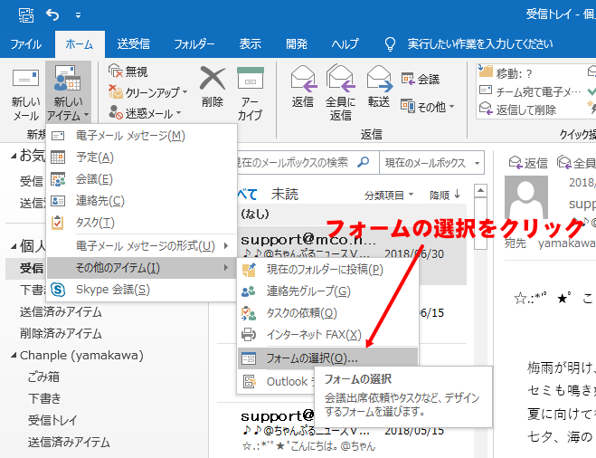This screenshot has height=458, width=596.
Task: Click the Delete (削除) X icon
Action: [x=213, y=79]
